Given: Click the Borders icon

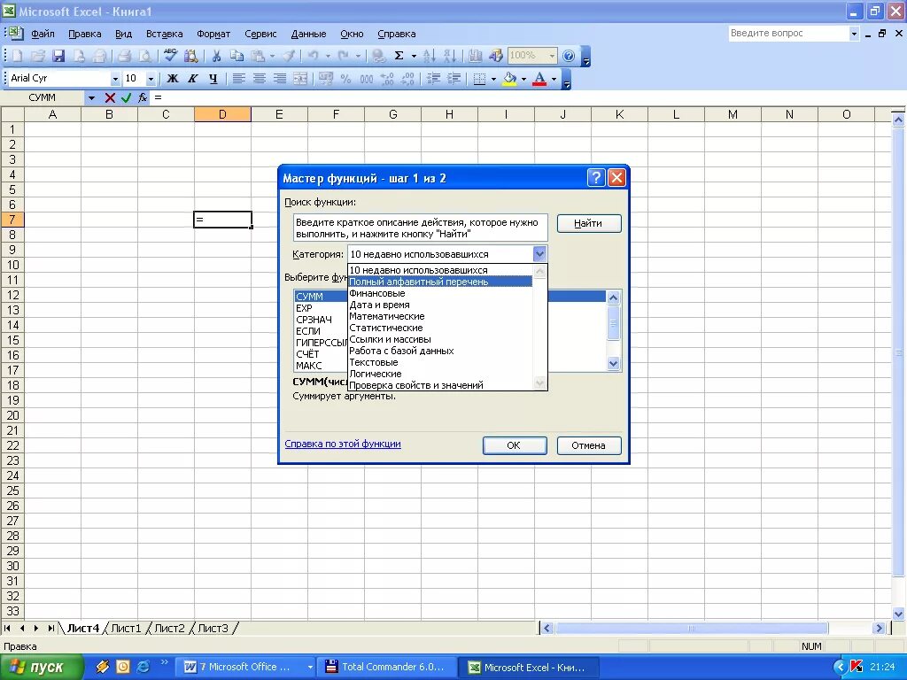Looking at the screenshot, I should [x=479, y=79].
